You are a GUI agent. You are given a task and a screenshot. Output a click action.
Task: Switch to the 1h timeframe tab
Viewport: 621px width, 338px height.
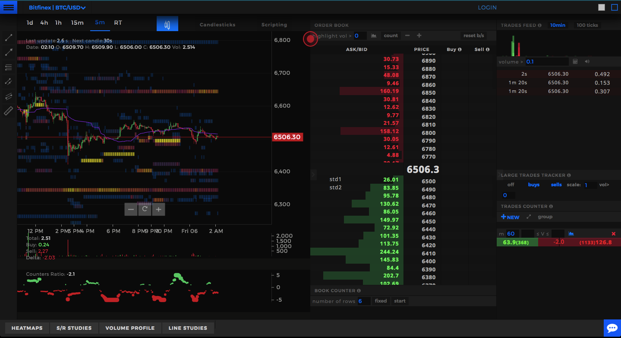point(58,22)
